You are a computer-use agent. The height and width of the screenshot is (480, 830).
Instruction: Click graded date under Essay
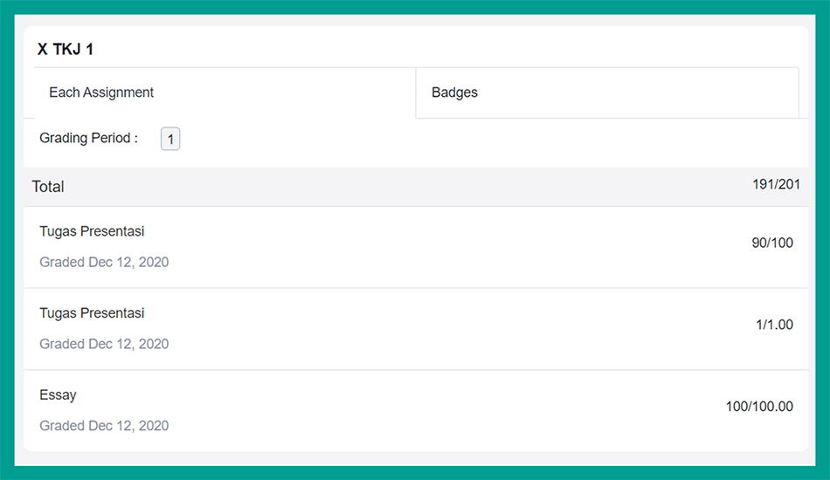[x=104, y=426]
